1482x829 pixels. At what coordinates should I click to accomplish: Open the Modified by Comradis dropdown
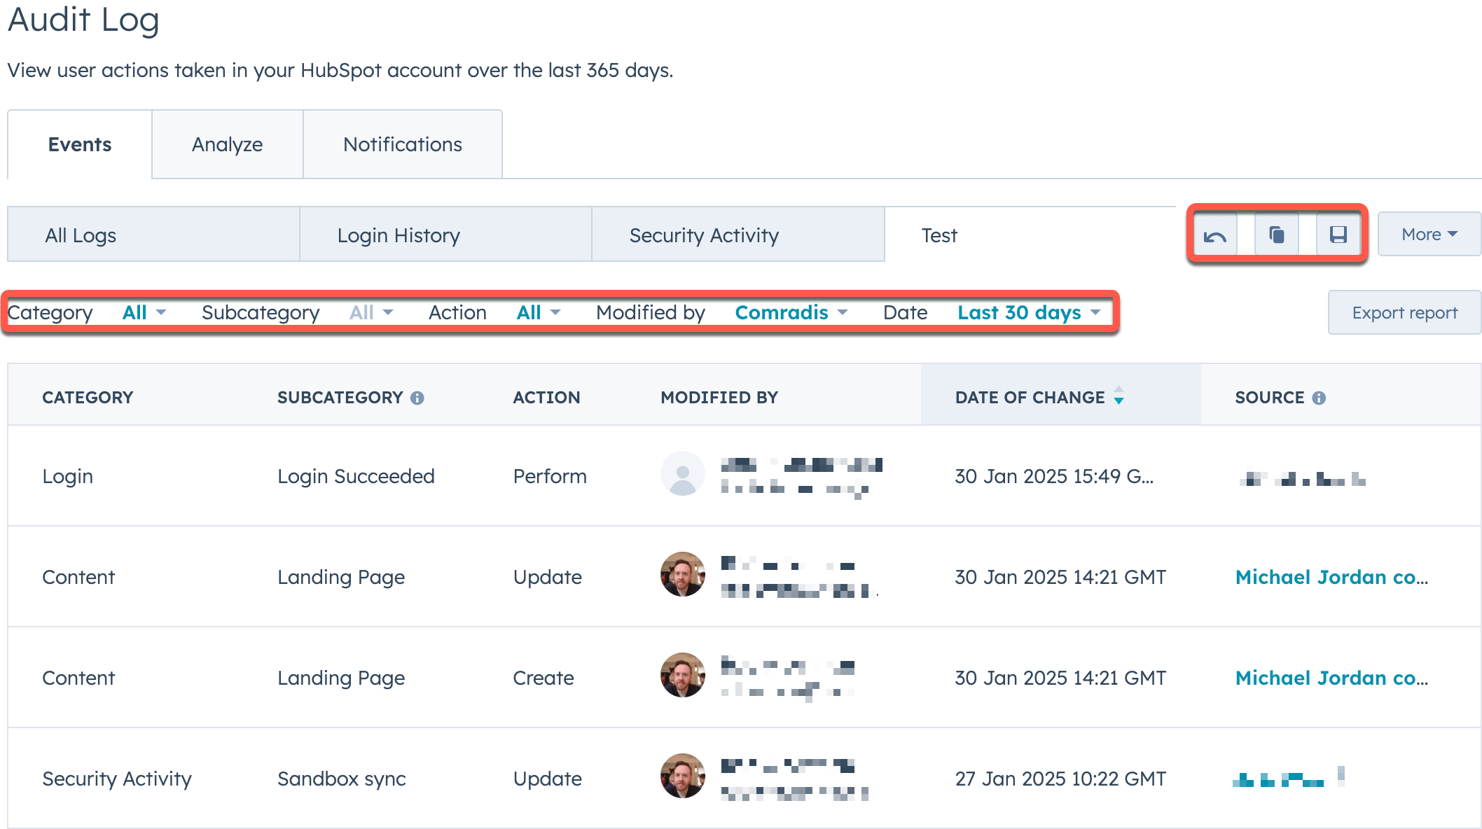791,312
